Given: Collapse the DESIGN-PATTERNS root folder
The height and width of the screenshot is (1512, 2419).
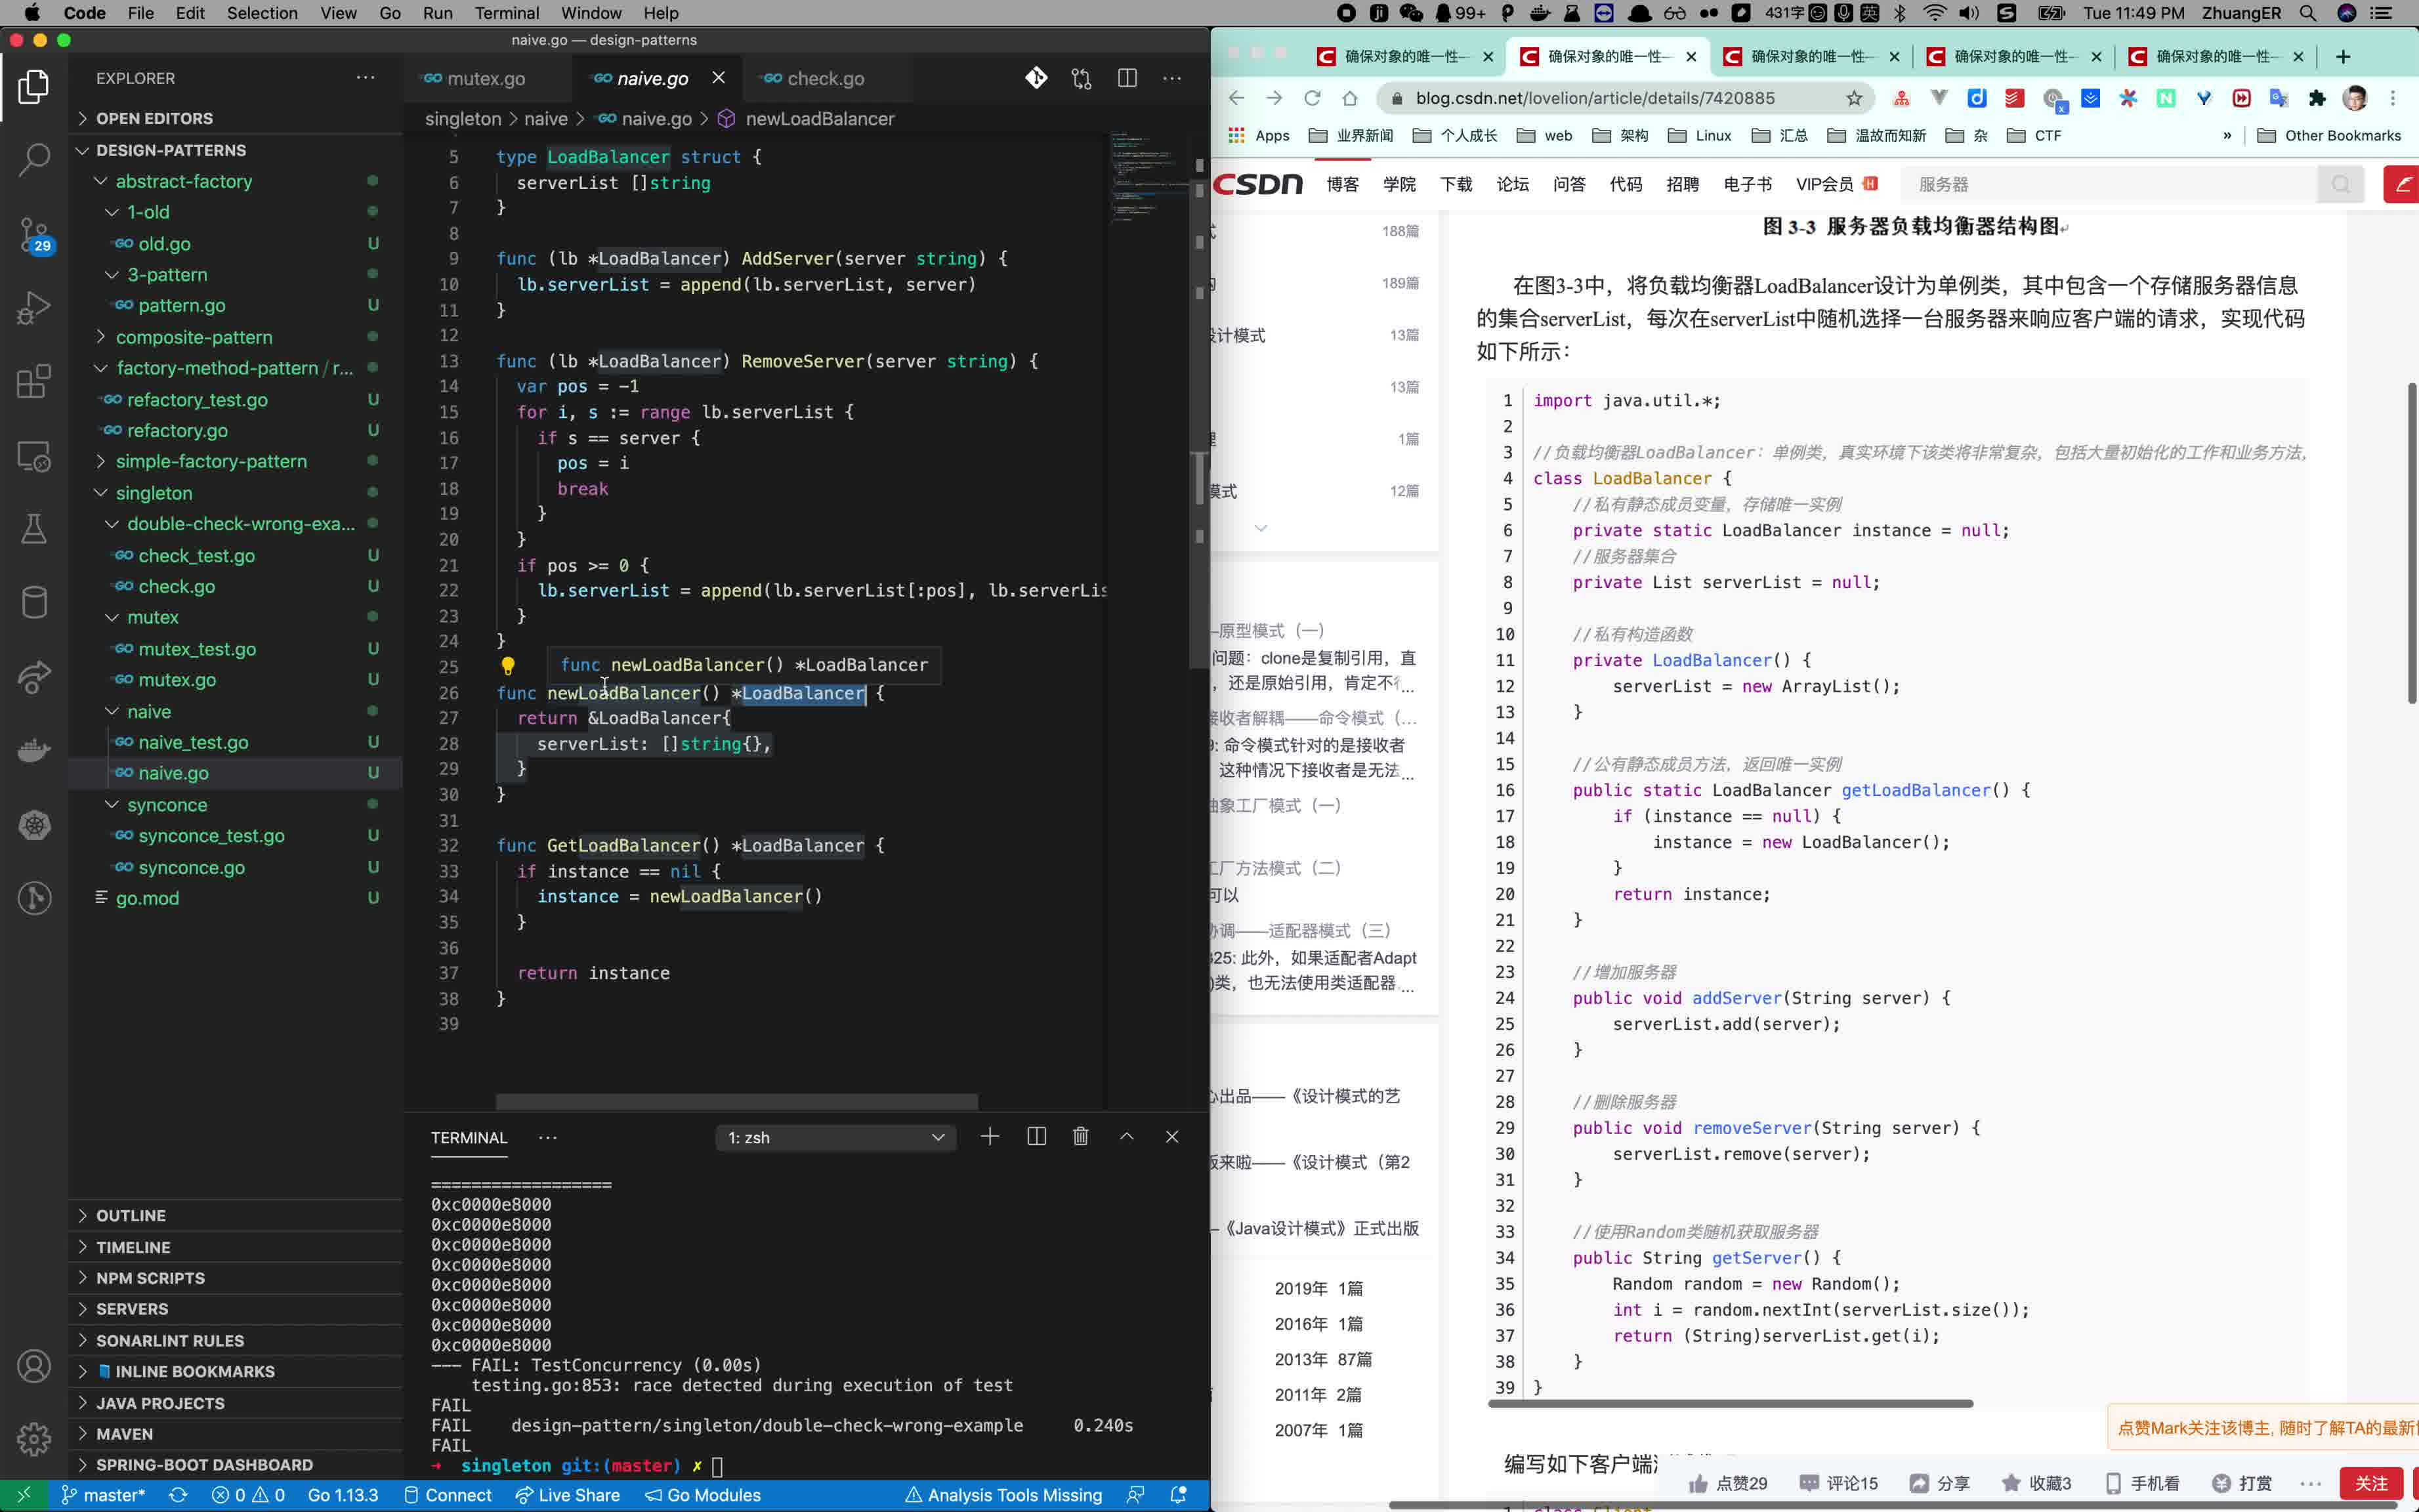Looking at the screenshot, I should coord(236,150).
